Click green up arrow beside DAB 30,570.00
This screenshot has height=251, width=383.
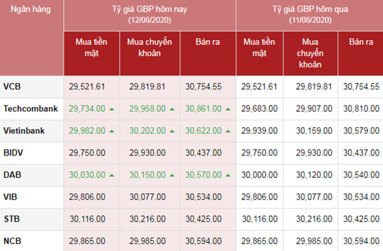228,175
